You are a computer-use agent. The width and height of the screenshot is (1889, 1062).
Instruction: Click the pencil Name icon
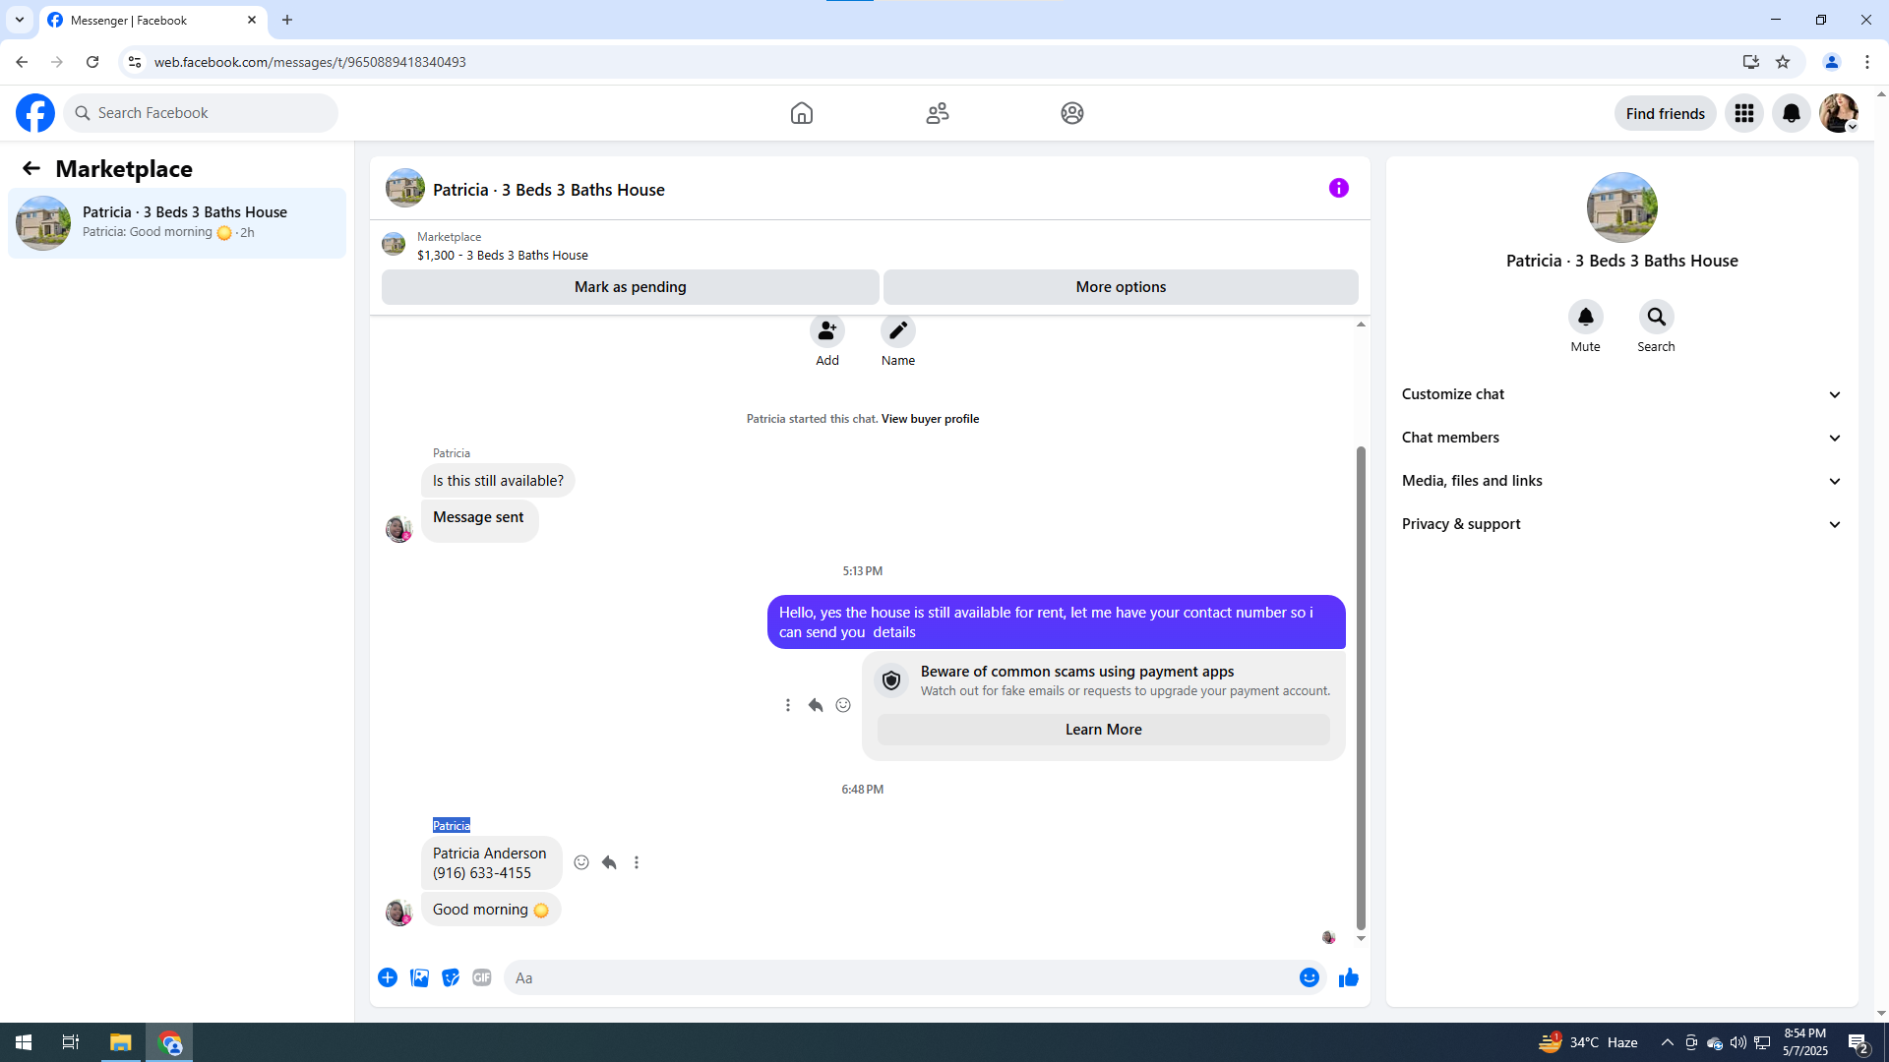(897, 331)
